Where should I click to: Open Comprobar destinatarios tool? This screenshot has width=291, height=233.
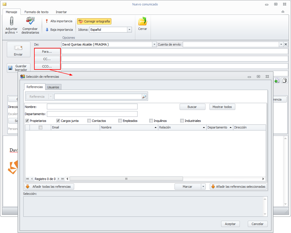pyautogui.click(x=30, y=25)
